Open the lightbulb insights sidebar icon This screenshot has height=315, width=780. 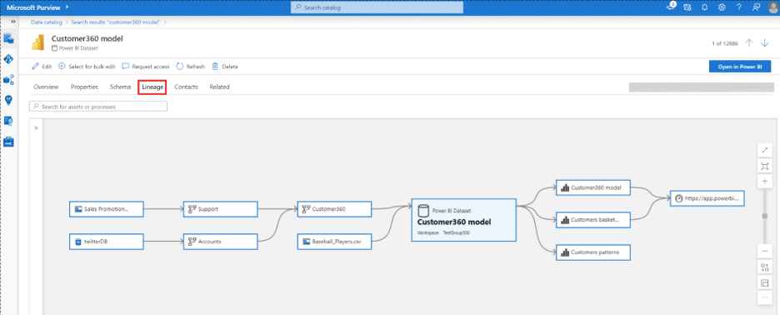[9, 100]
